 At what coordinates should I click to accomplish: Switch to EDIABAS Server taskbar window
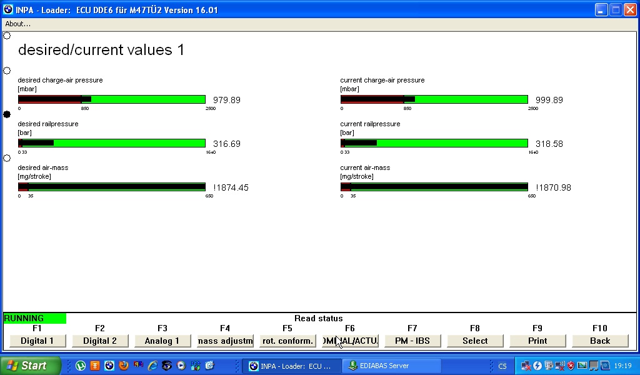[392, 366]
